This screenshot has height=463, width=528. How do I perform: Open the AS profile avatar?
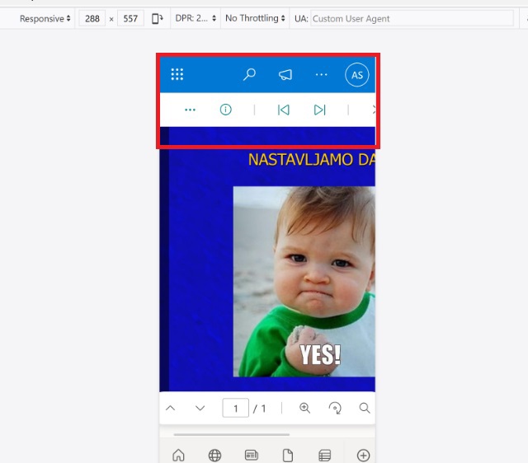pyautogui.click(x=357, y=75)
